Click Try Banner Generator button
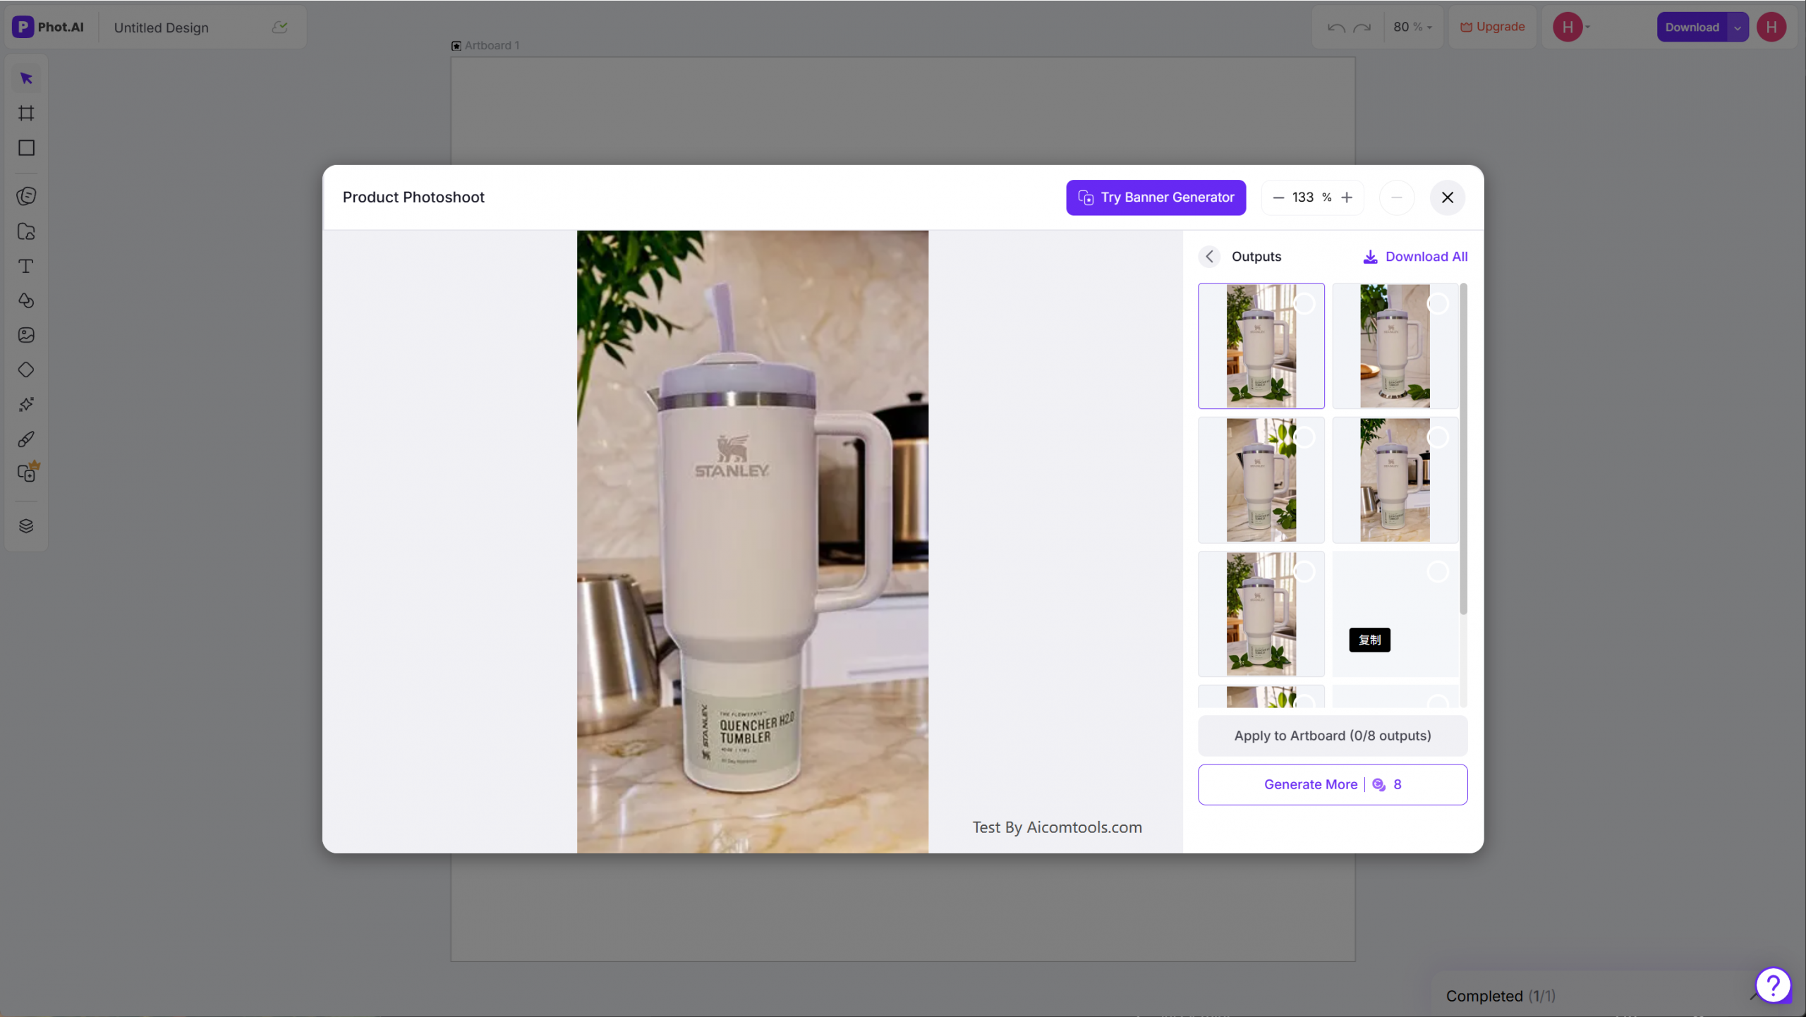 [x=1156, y=197]
